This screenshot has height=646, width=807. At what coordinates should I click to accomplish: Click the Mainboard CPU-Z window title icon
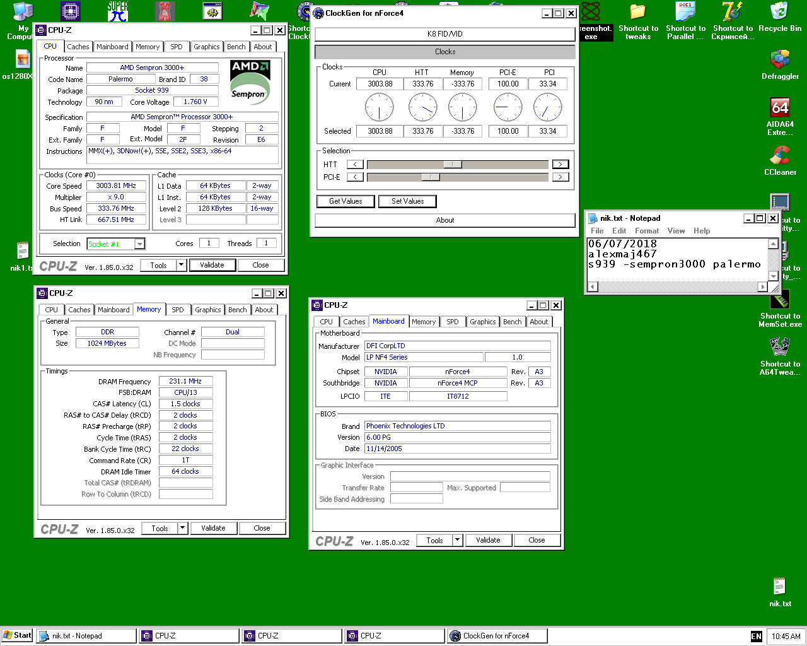tap(317, 305)
